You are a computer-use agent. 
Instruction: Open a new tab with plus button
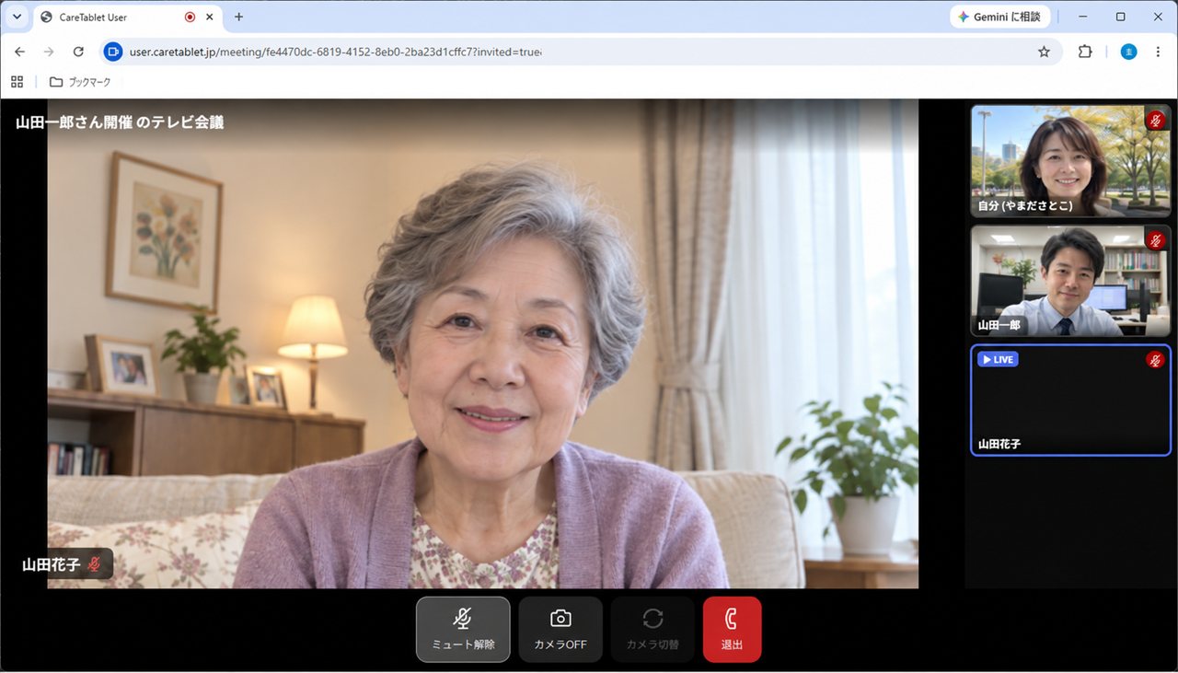click(239, 17)
